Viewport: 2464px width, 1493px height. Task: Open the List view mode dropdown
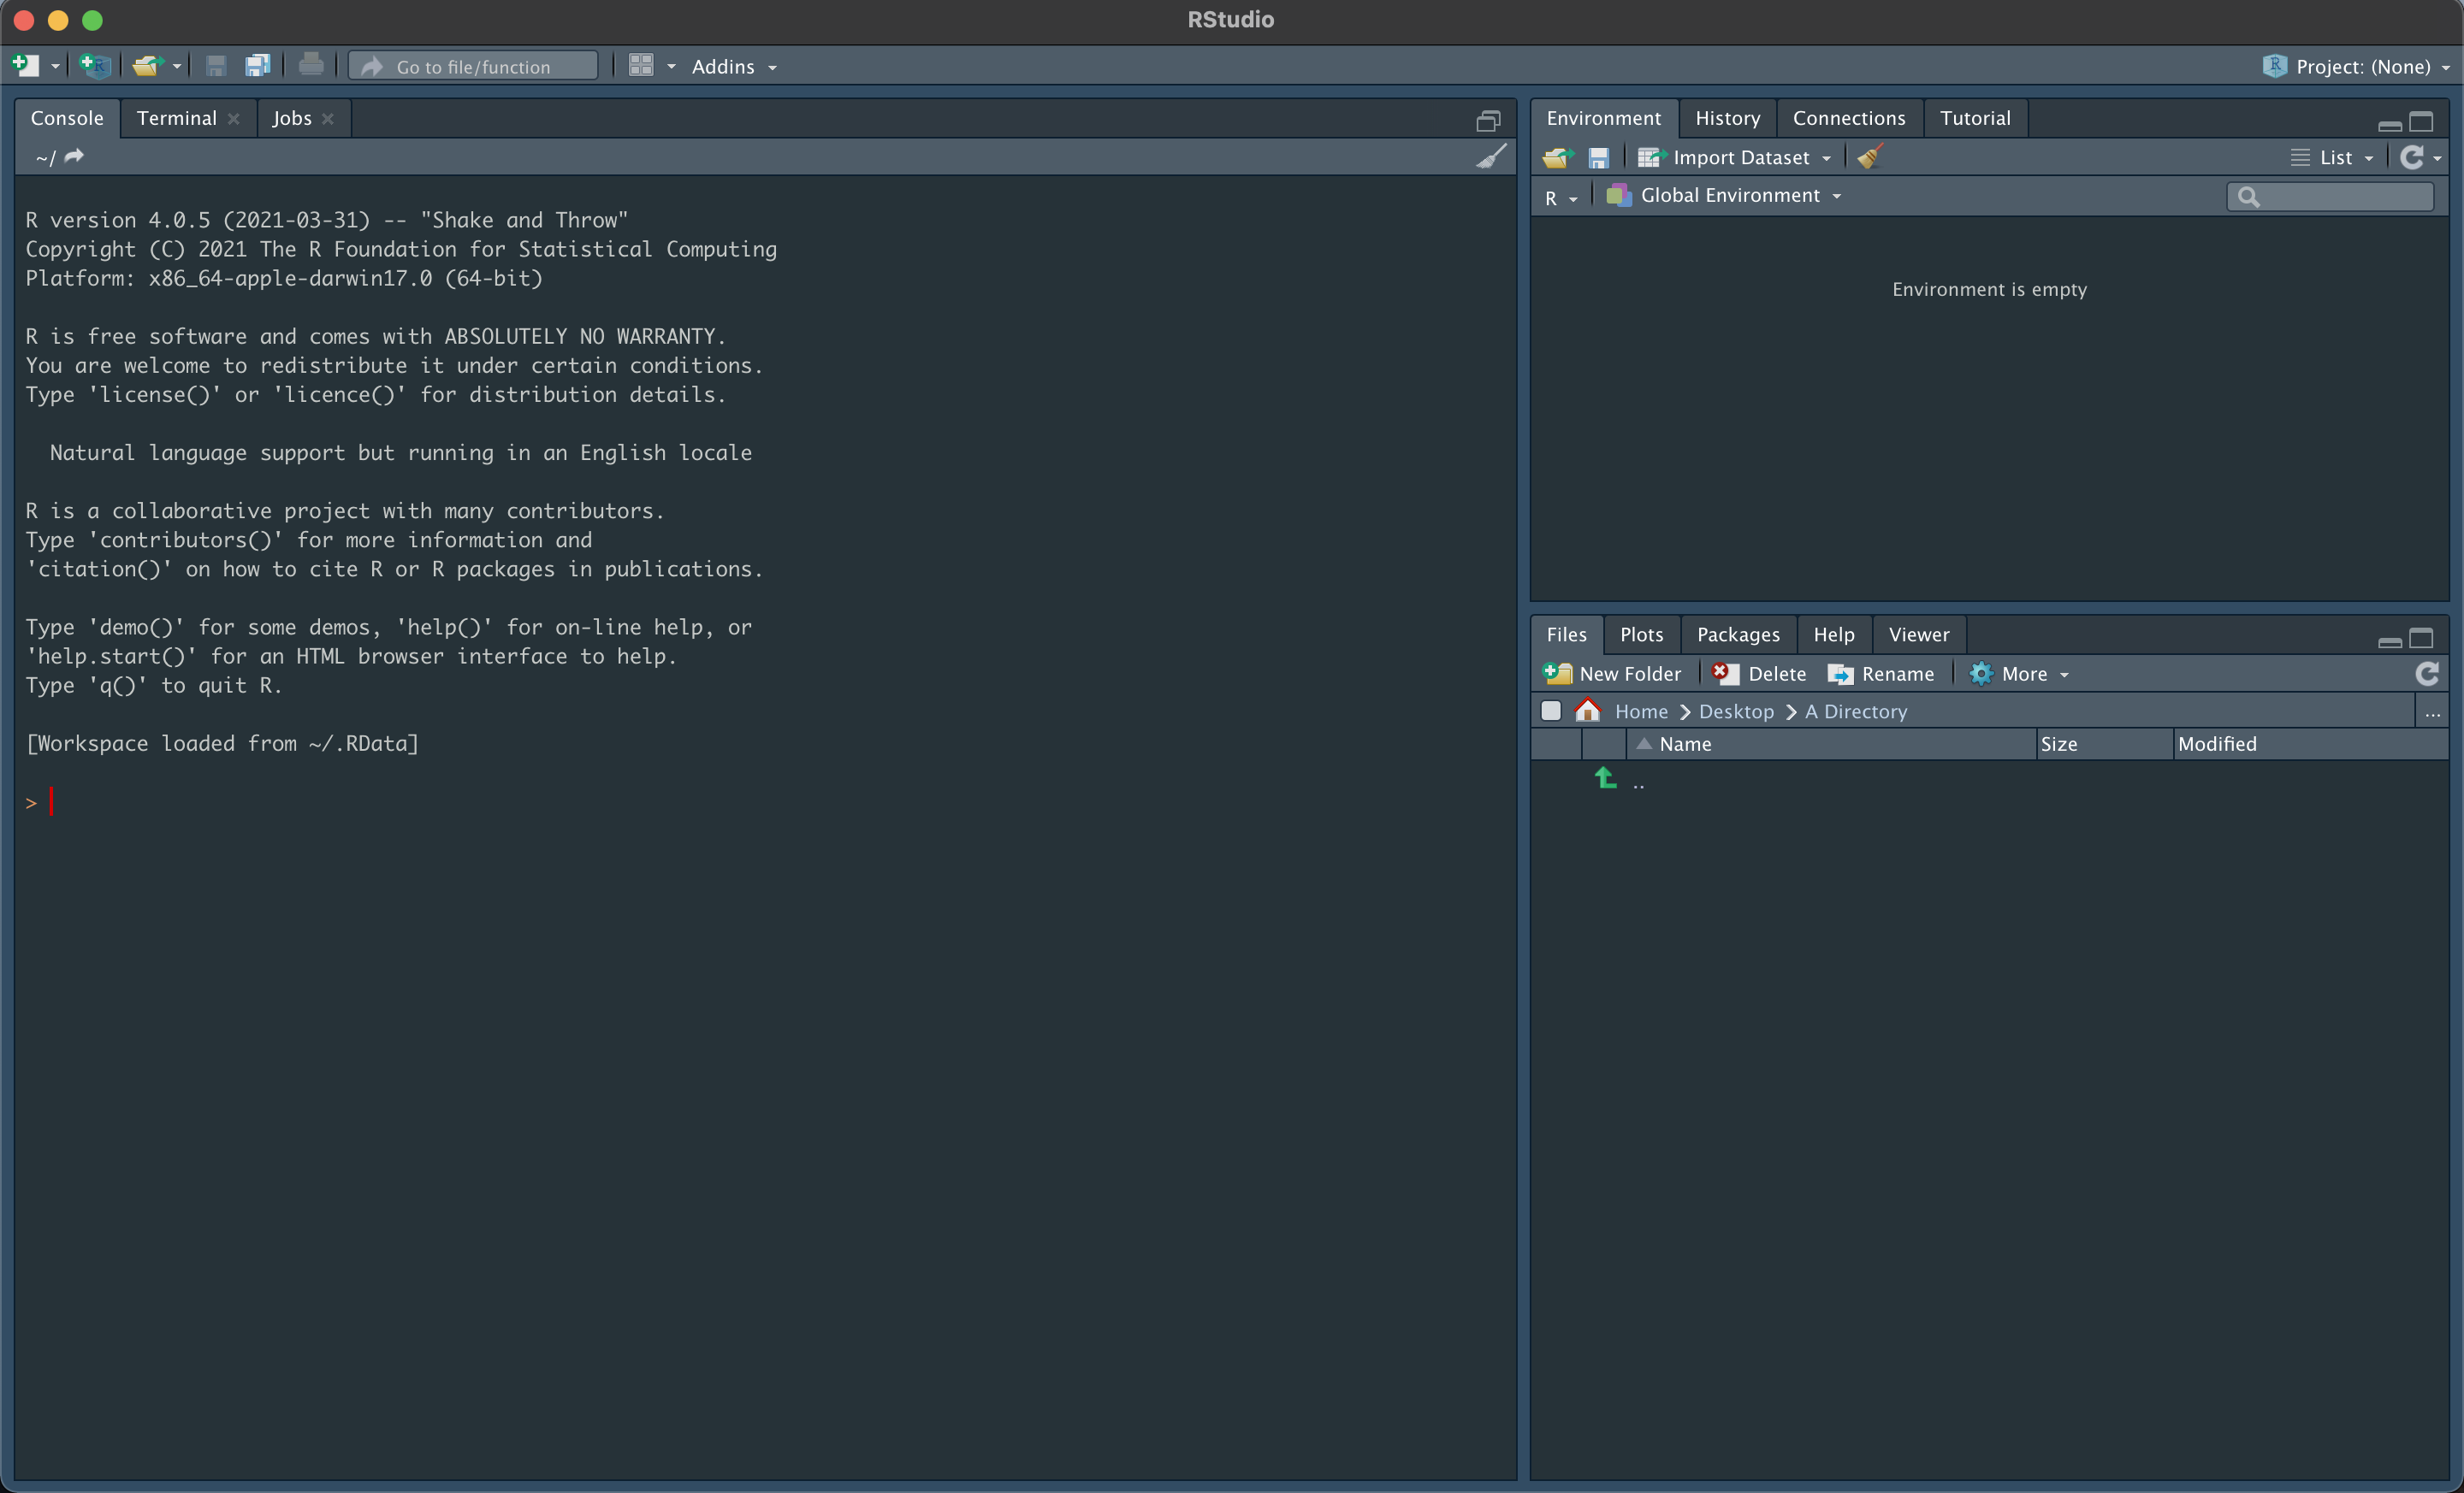[2332, 158]
